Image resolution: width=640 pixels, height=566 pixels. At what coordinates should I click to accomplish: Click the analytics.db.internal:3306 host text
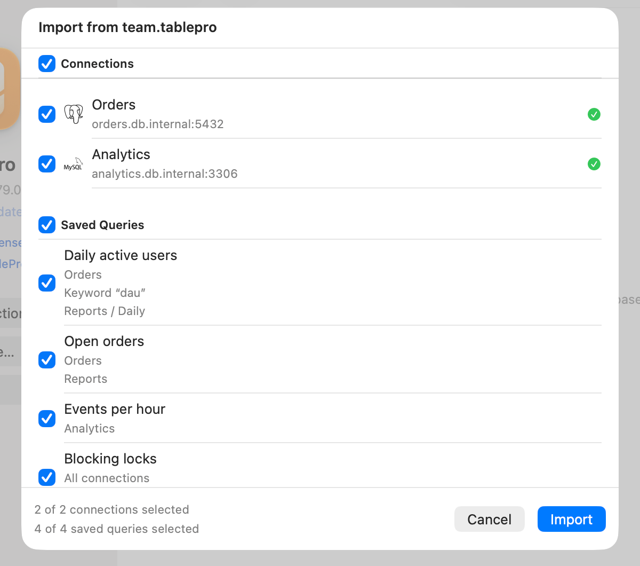click(x=165, y=174)
